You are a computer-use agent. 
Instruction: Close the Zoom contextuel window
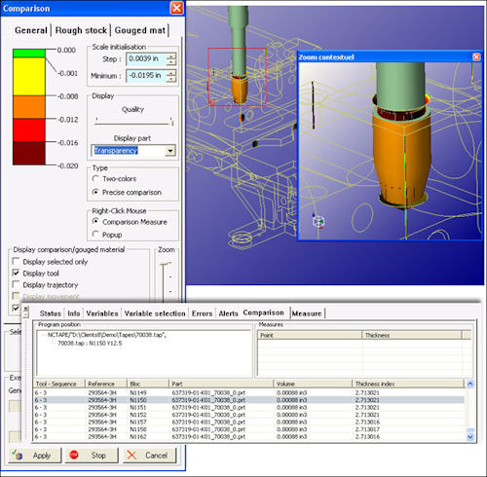tap(476, 57)
